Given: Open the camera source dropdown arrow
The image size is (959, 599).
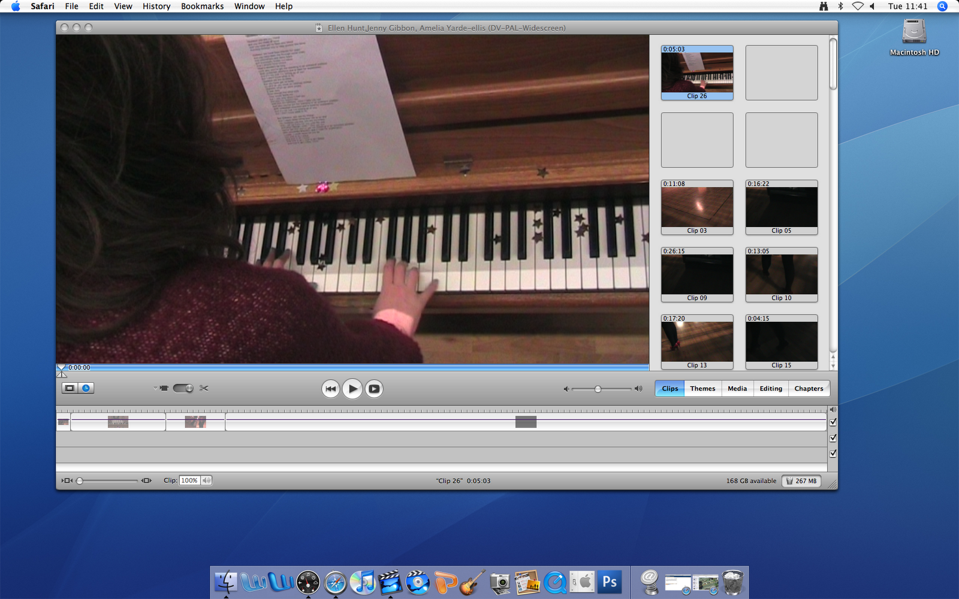Looking at the screenshot, I should tap(155, 388).
